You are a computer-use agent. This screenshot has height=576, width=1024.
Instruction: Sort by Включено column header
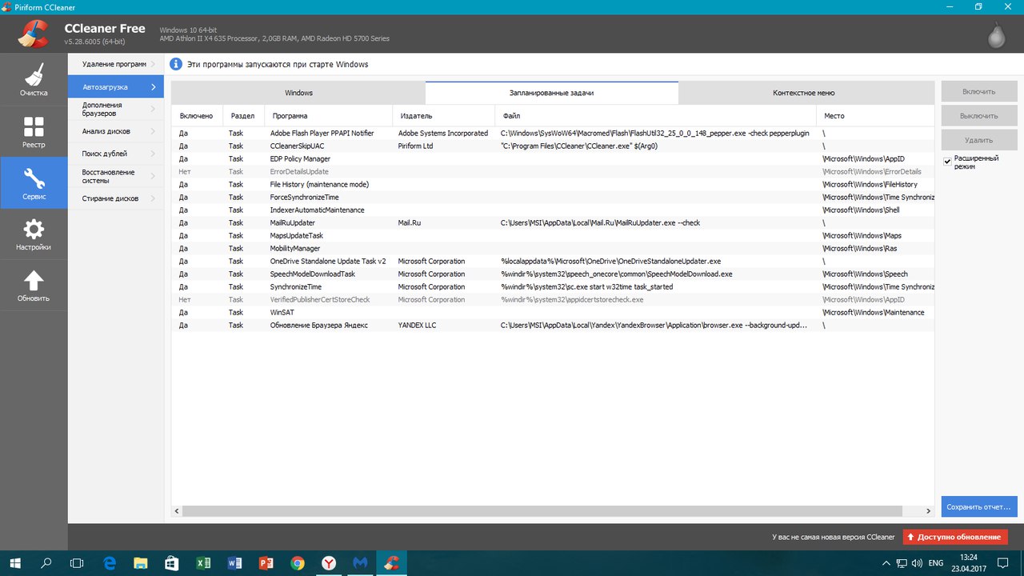click(x=197, y=116)
